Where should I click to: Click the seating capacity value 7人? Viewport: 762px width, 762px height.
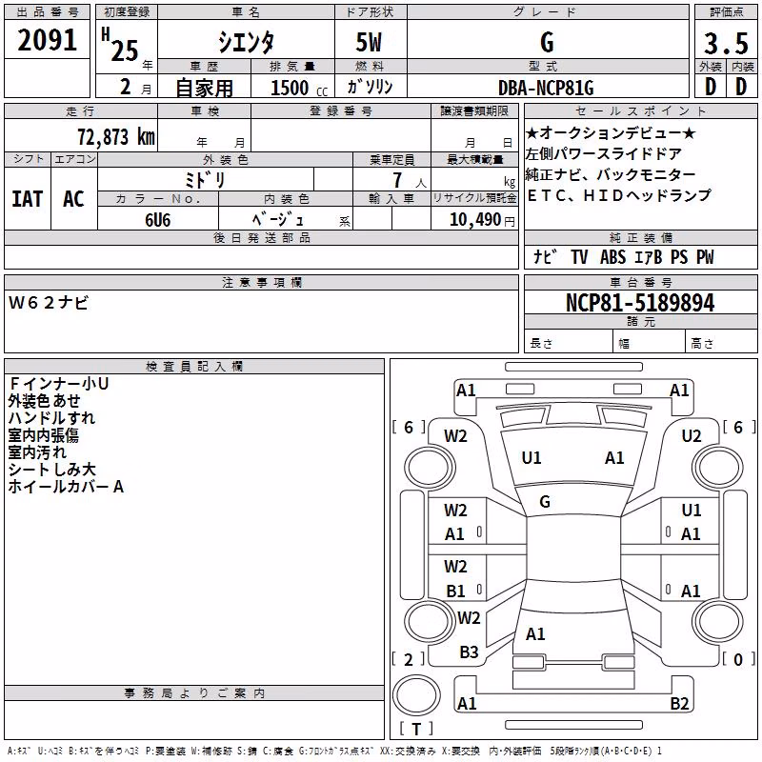[409, 180]
